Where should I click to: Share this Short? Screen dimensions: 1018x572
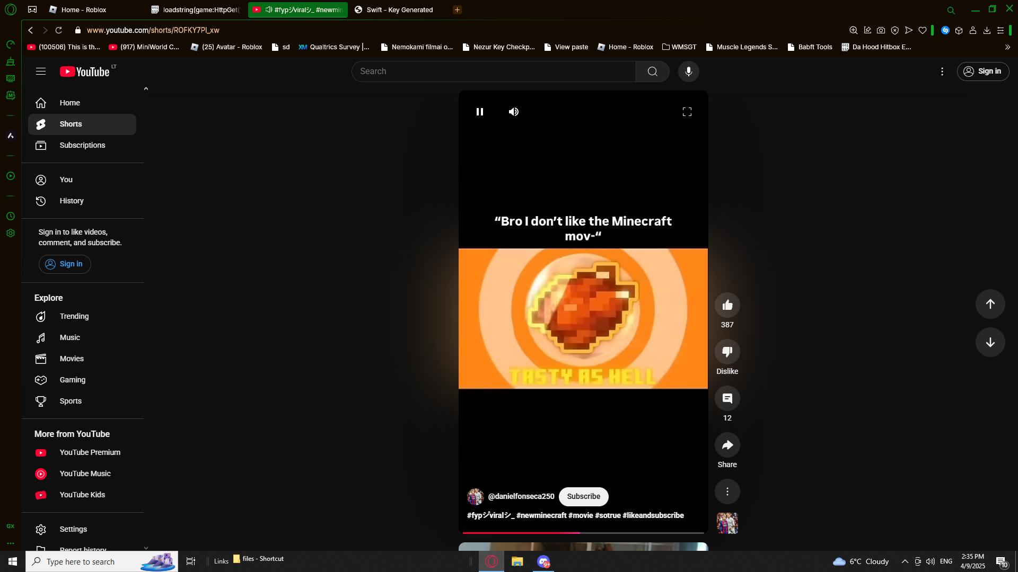[727, 445]
